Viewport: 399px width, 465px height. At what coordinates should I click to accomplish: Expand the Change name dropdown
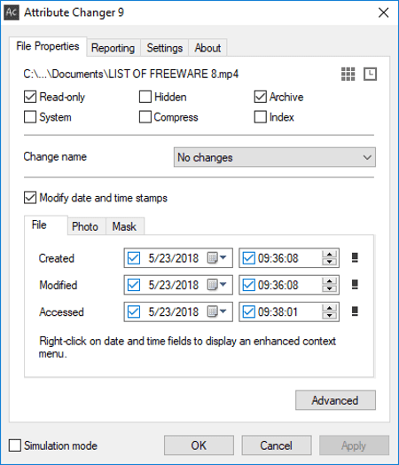pos(275,157)
